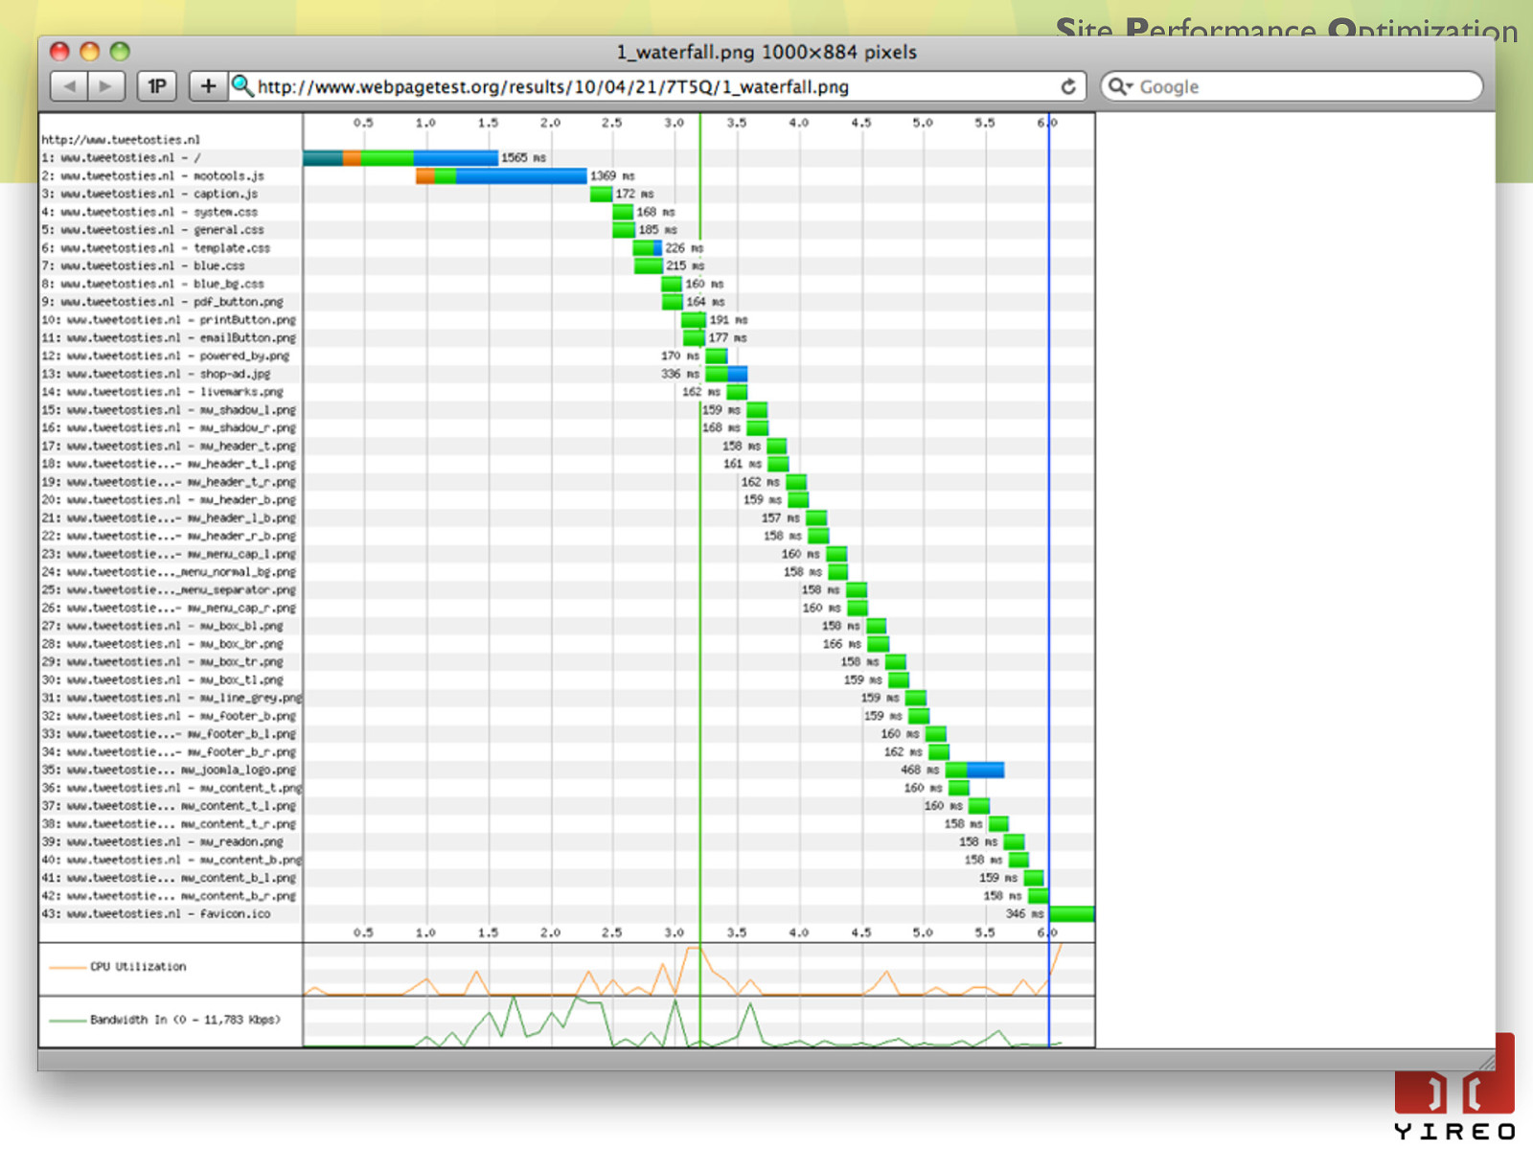
Task: Click the 1369 ms mootools.js bar
Action: [501, 175]
